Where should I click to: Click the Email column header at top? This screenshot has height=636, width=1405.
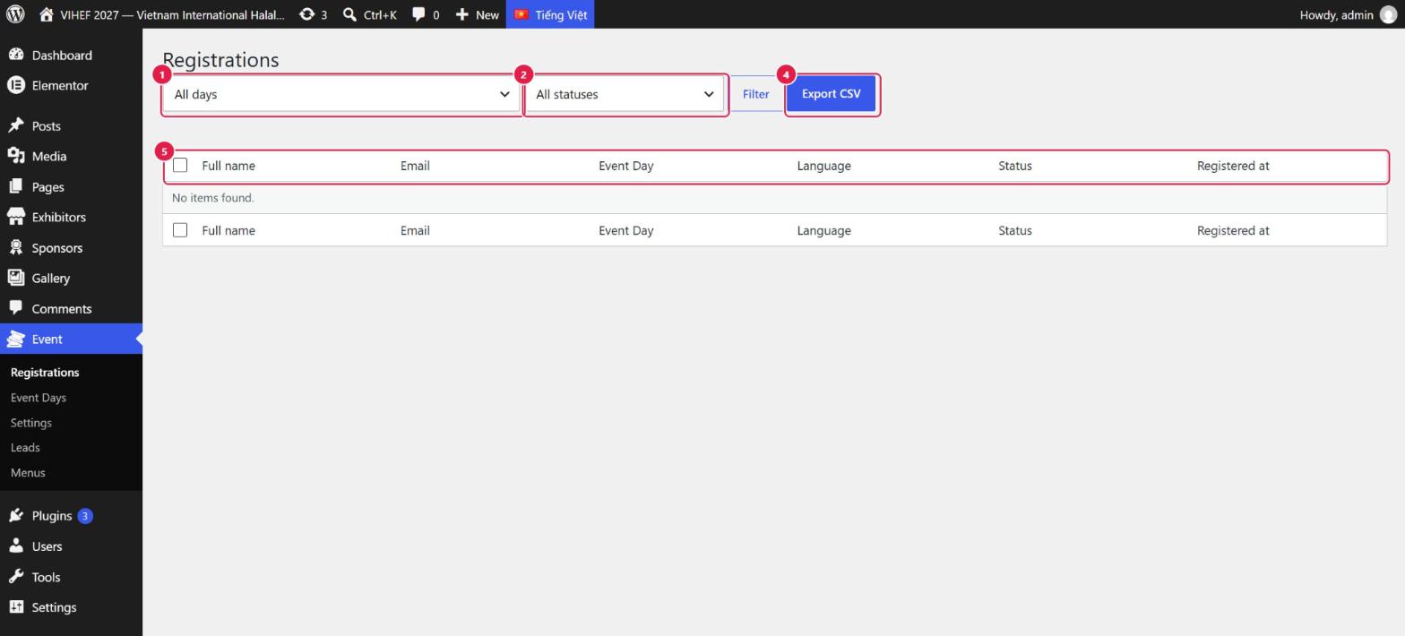pos(415,166)
